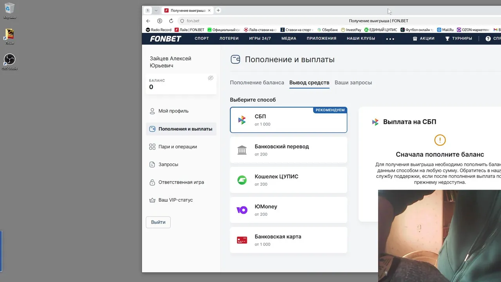Open the OZON маркетплейс bookmark
Screen dimensions: 501x282
pyautogui.click(x=473, y=30)
